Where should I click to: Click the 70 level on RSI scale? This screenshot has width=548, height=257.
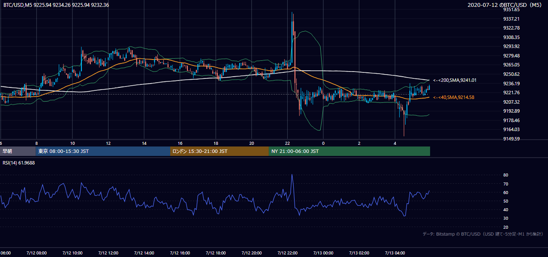(506, 184)
